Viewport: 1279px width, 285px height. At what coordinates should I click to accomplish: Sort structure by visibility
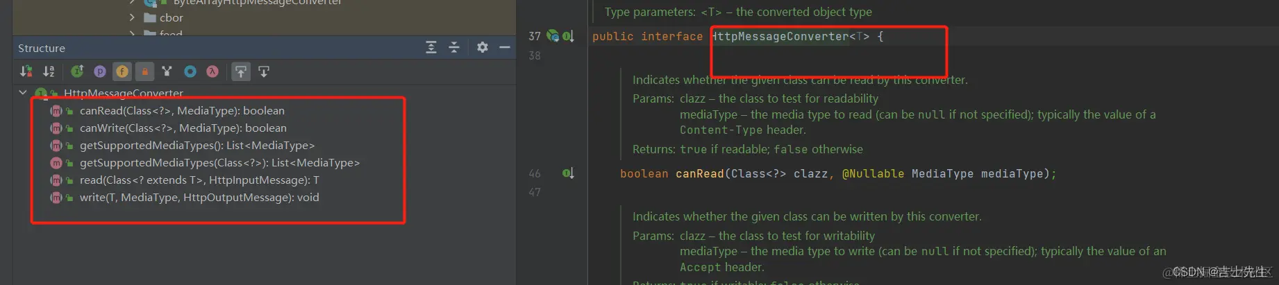point(26,71)
